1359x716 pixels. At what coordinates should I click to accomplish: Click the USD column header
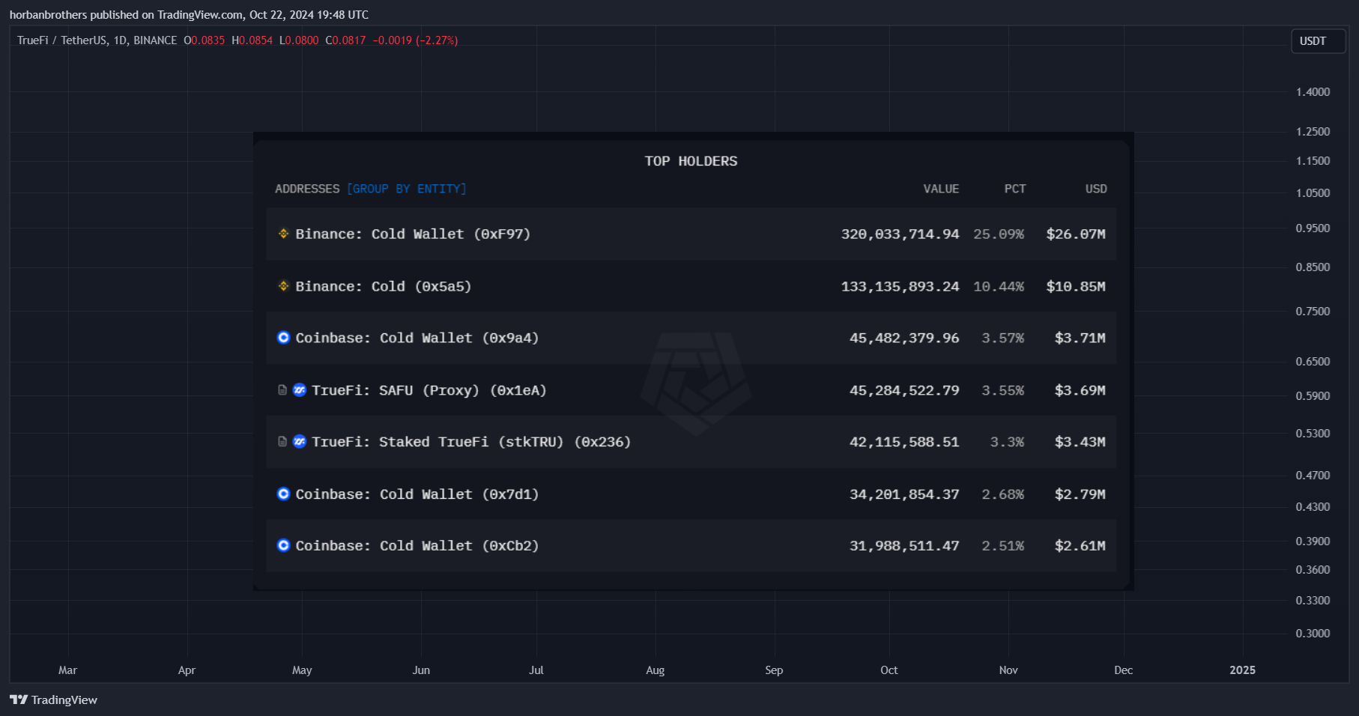[1096, 189]
